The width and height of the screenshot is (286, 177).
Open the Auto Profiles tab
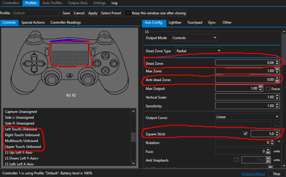tap(52, 3)
